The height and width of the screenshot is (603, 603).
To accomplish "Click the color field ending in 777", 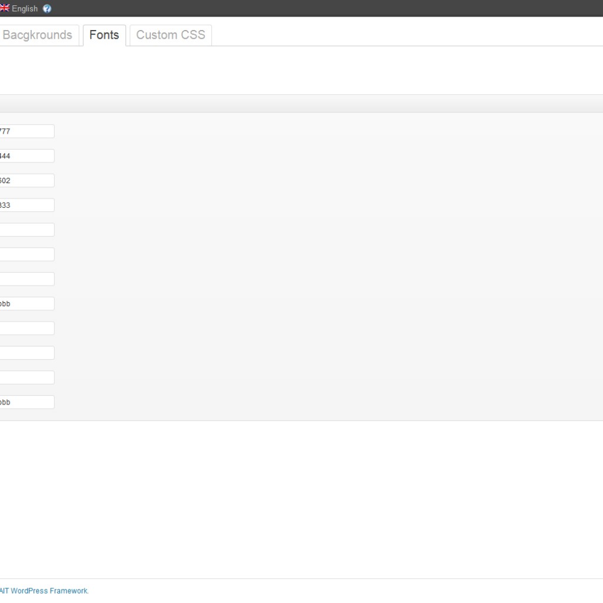I will pyautogui.click(x=26, y=131).
